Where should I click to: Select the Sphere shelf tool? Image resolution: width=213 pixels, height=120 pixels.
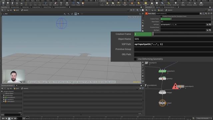8,4
